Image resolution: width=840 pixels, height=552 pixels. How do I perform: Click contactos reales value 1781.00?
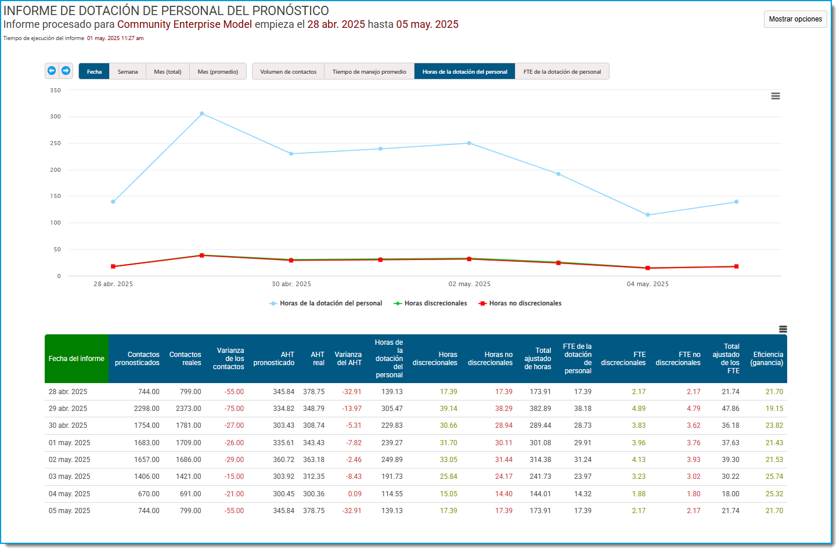(189, 425)
